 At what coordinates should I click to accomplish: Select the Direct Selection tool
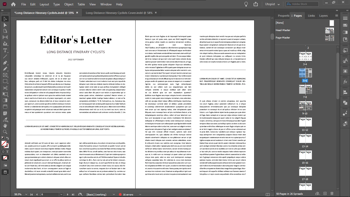click(5, 25)
